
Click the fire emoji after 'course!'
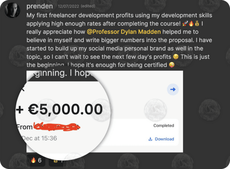coord(191,23)
